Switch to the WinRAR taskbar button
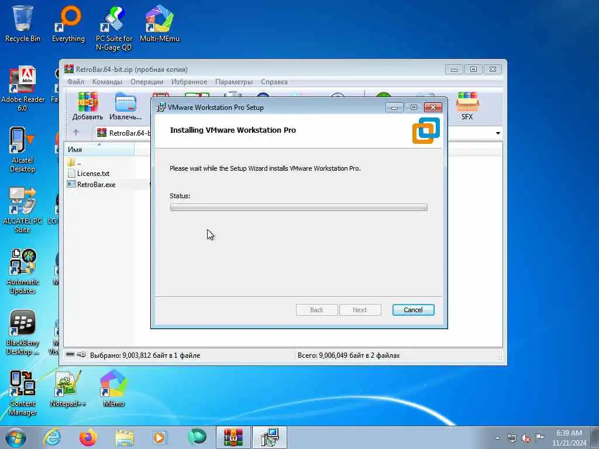This screenshot has height=449, width=599. (233, 437)
